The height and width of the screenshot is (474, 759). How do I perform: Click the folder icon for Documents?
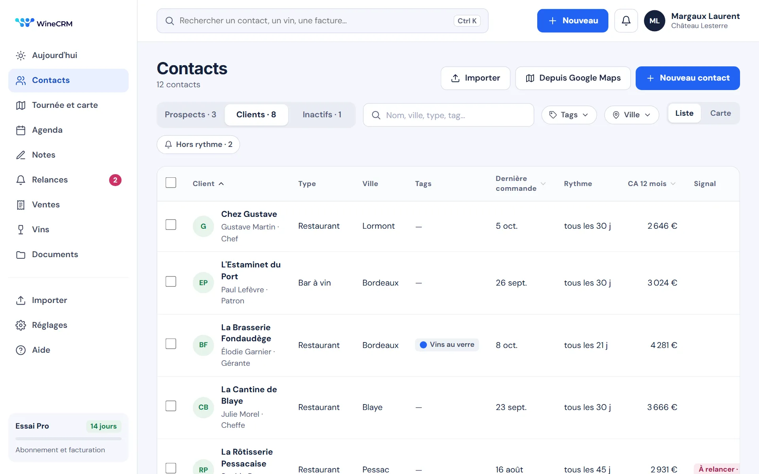pyautogui.click(x=21, y=255)
